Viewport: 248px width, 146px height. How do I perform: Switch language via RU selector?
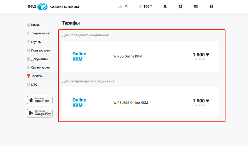tap(196, 6)
